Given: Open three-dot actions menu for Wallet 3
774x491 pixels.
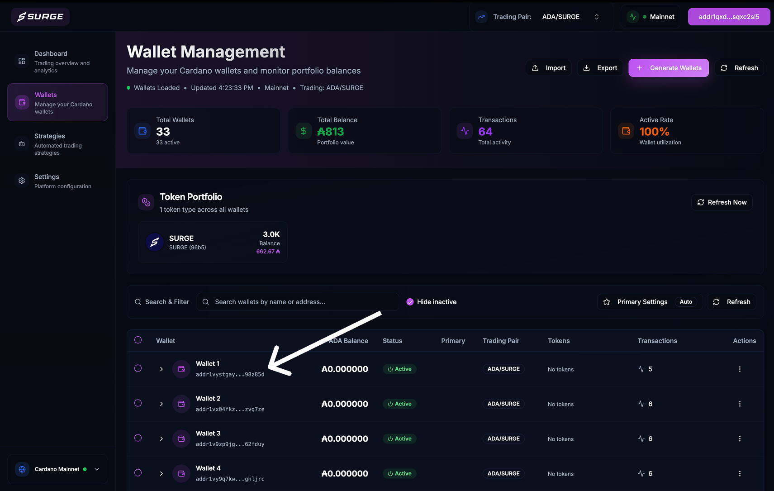Looking at the screenshot, I should coord(740,439).
